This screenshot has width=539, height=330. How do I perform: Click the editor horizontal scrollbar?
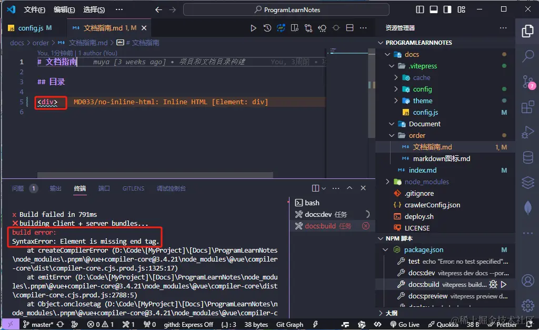(155, 175)
